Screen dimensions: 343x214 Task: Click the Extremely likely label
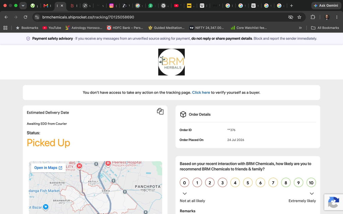(x=302, y=201)
